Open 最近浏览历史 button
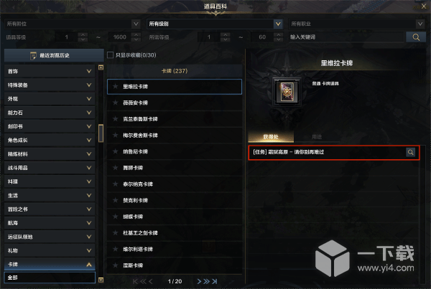This screenshot has width=431, height=289. click(54, 55)
